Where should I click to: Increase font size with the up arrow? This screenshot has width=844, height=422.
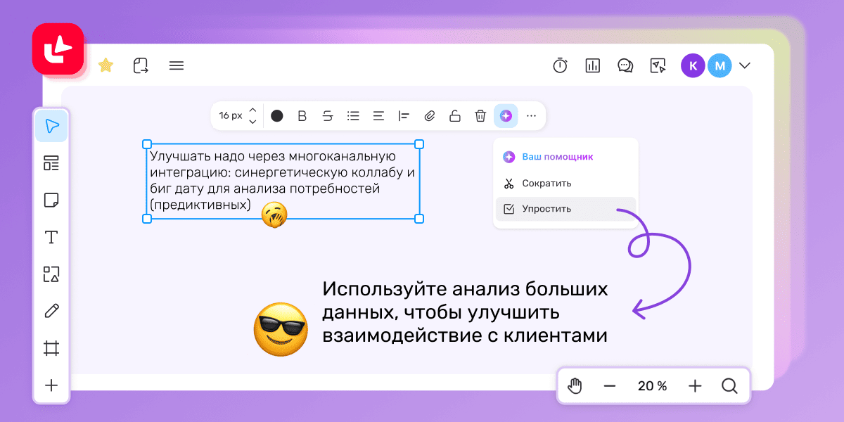coord(252,110)
